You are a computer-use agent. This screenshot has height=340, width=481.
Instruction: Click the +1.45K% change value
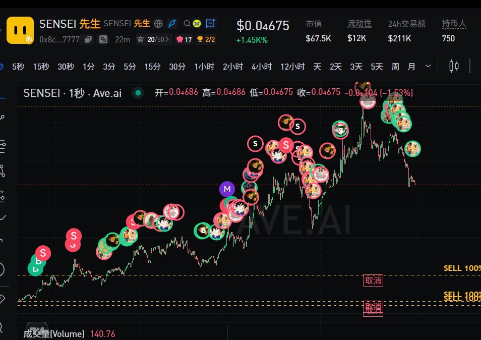(252, 40)
